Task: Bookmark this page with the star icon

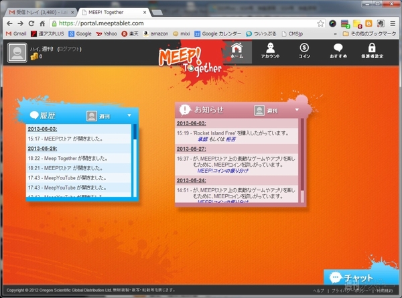Action: pos(320,23)
